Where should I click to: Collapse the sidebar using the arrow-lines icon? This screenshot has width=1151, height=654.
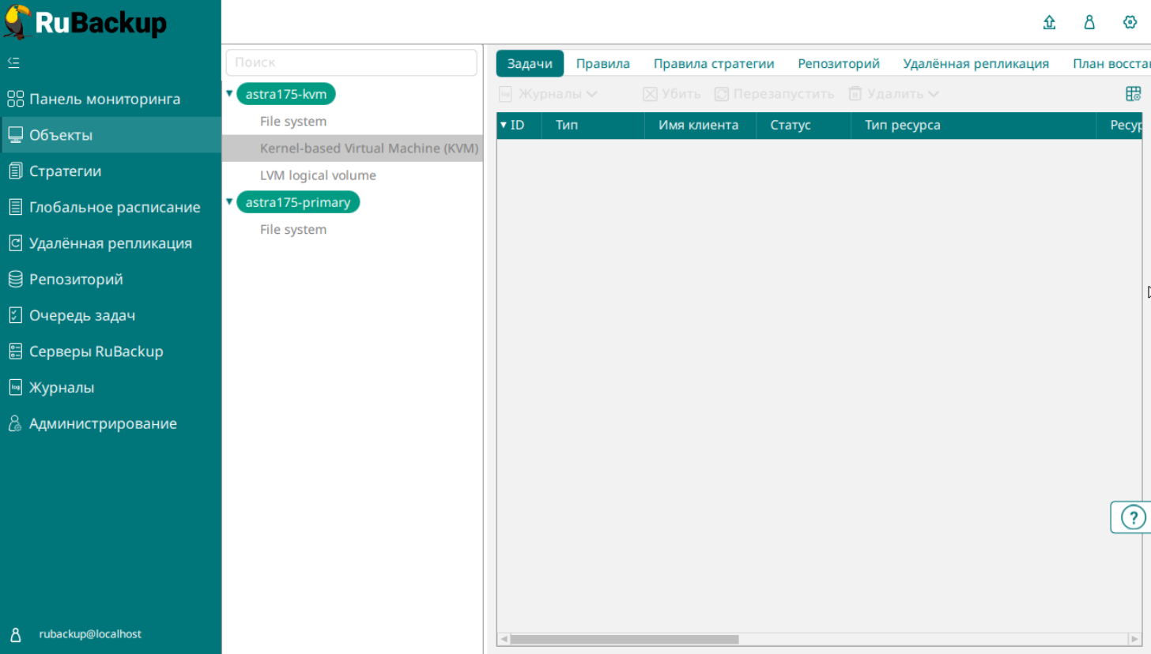click(13, 62)
